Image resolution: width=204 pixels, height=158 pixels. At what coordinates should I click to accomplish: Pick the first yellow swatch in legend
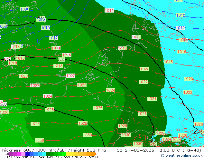(x=68, y=154)
